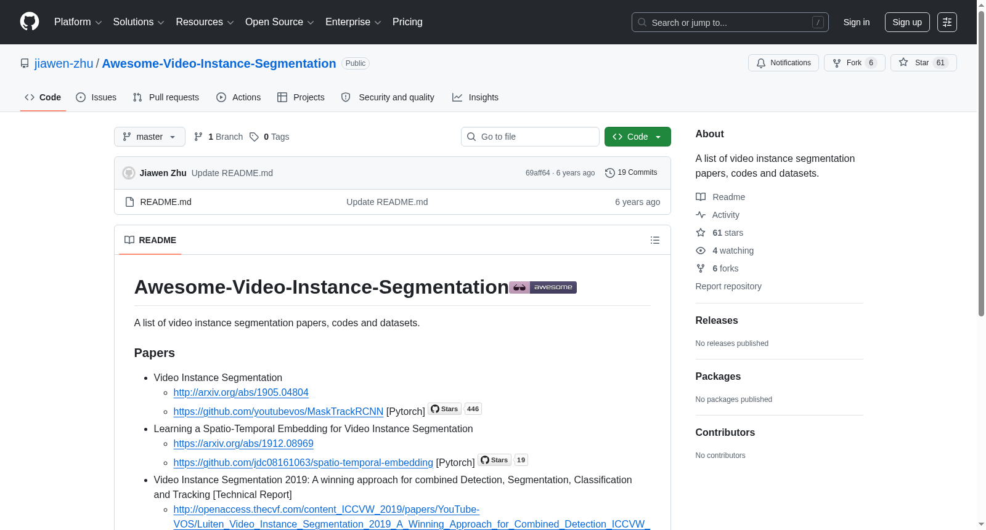Click the Sign up button
This screenshot has height=530, width=986.
click(907, 22)
